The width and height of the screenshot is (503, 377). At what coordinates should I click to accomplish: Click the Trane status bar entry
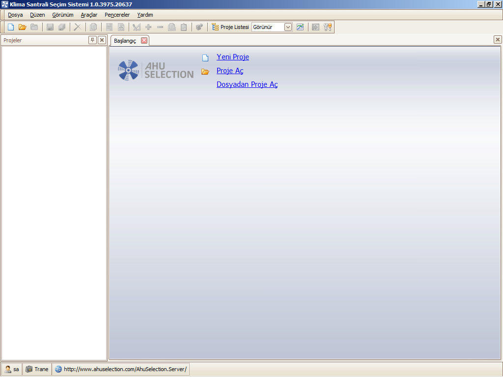37,369
